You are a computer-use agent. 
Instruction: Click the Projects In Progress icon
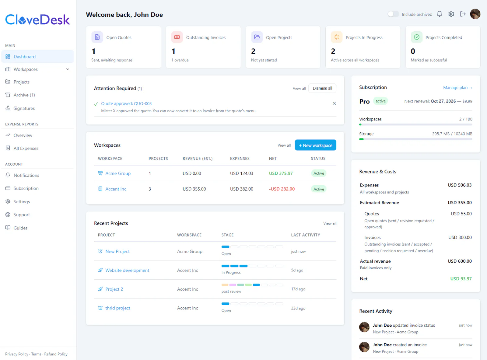[x=337, y=37]
